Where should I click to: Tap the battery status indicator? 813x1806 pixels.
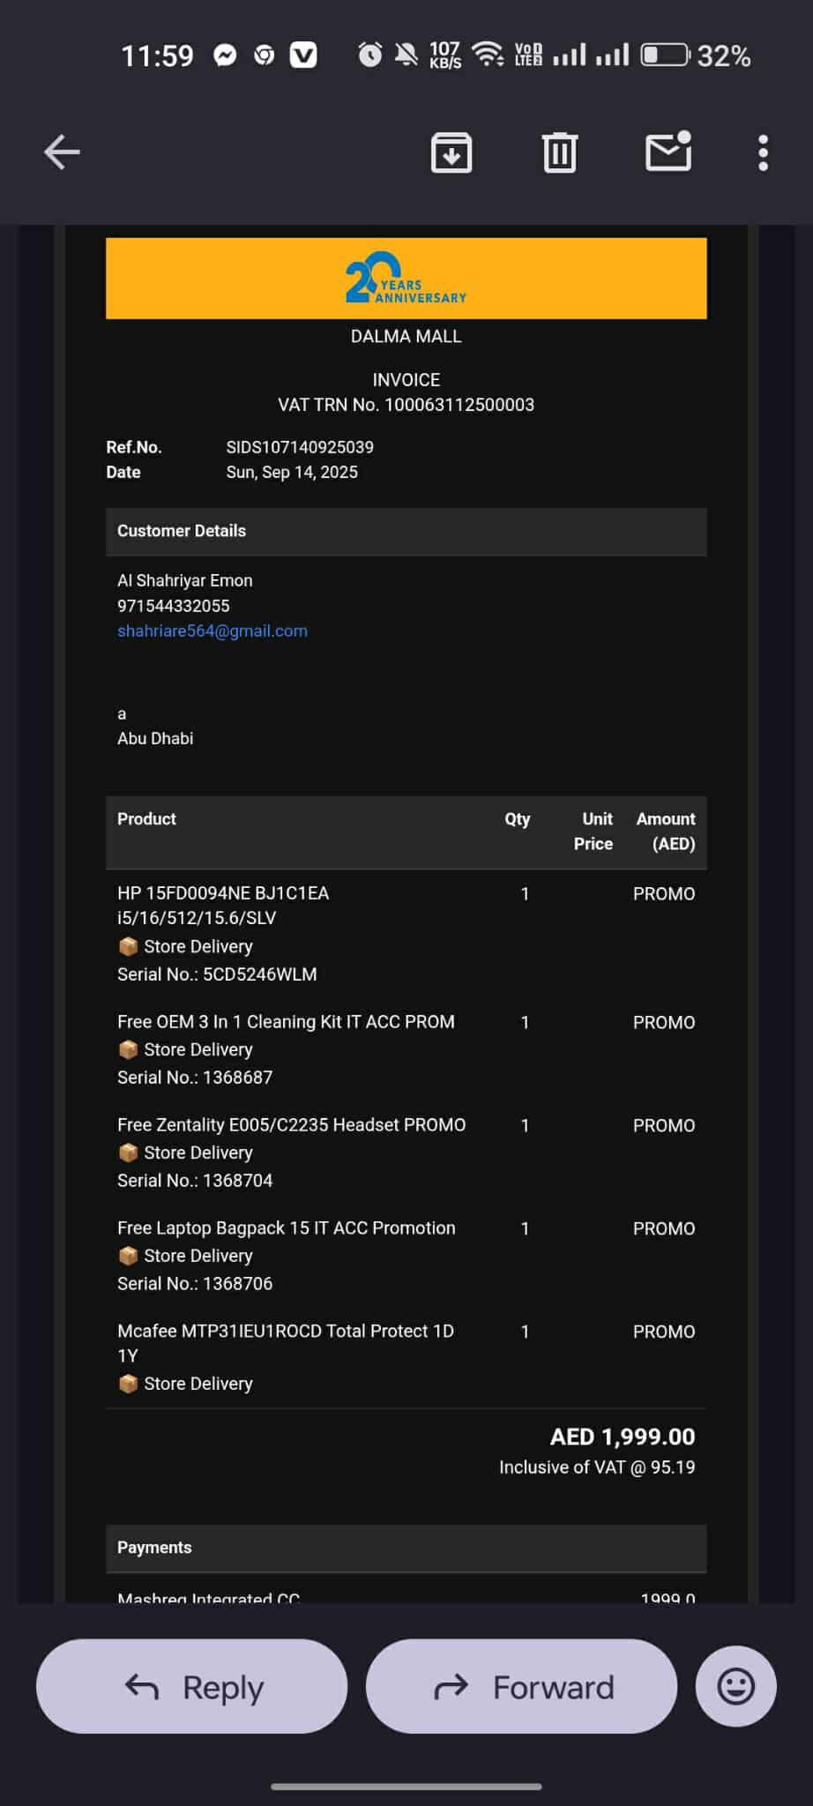[x=664, y=56]
